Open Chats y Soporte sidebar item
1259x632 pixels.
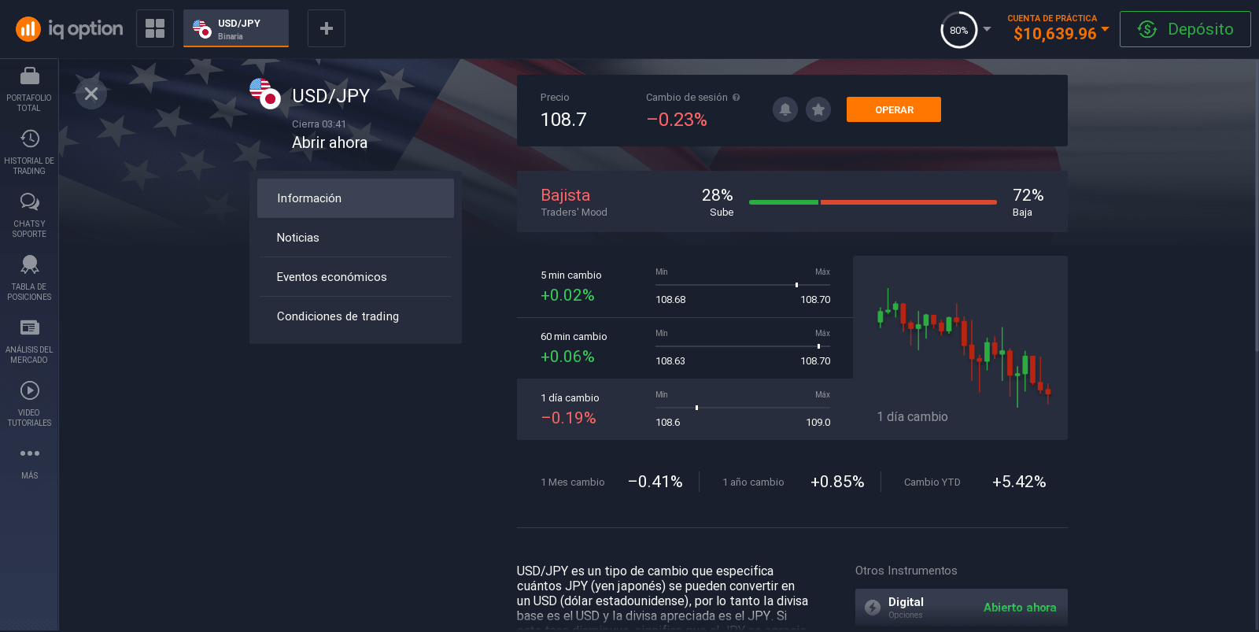29,215
